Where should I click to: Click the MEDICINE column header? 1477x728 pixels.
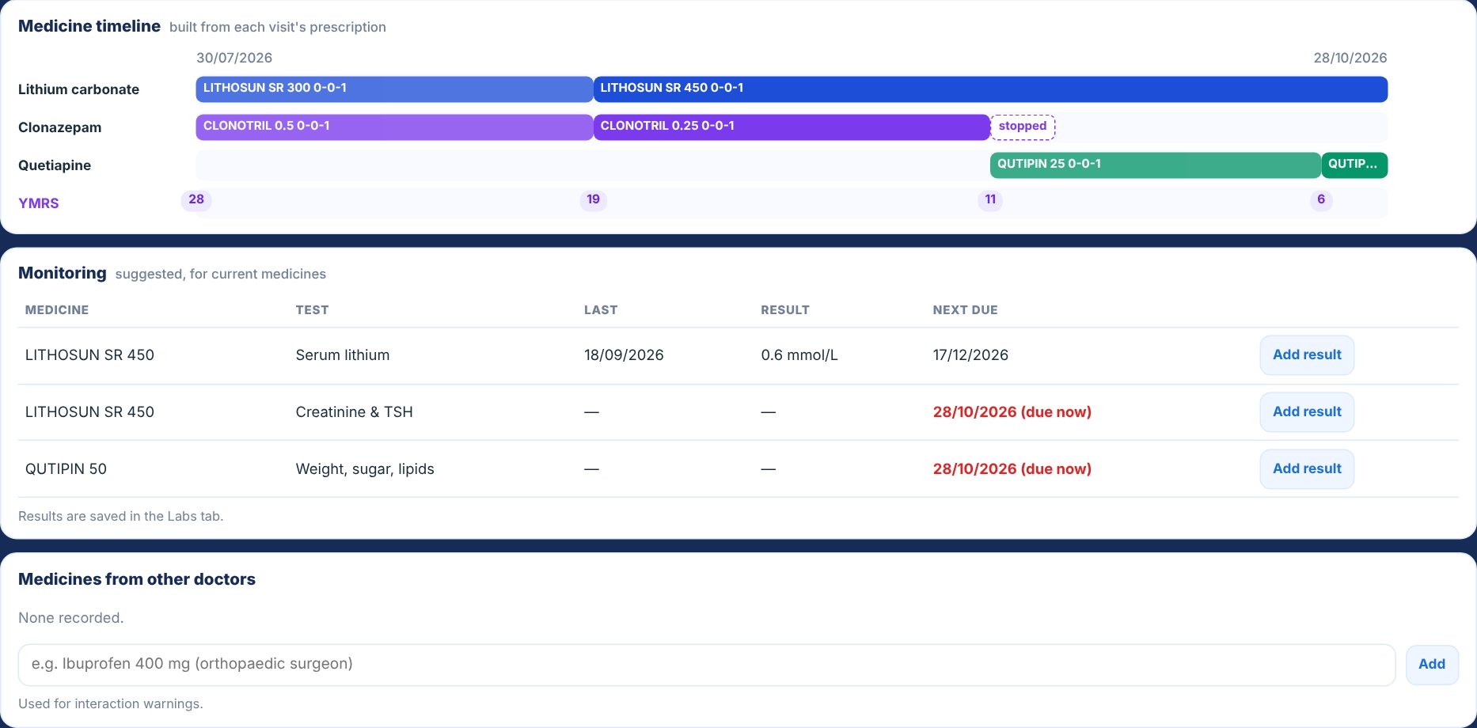pyautogui.click(x=57, y=310)
